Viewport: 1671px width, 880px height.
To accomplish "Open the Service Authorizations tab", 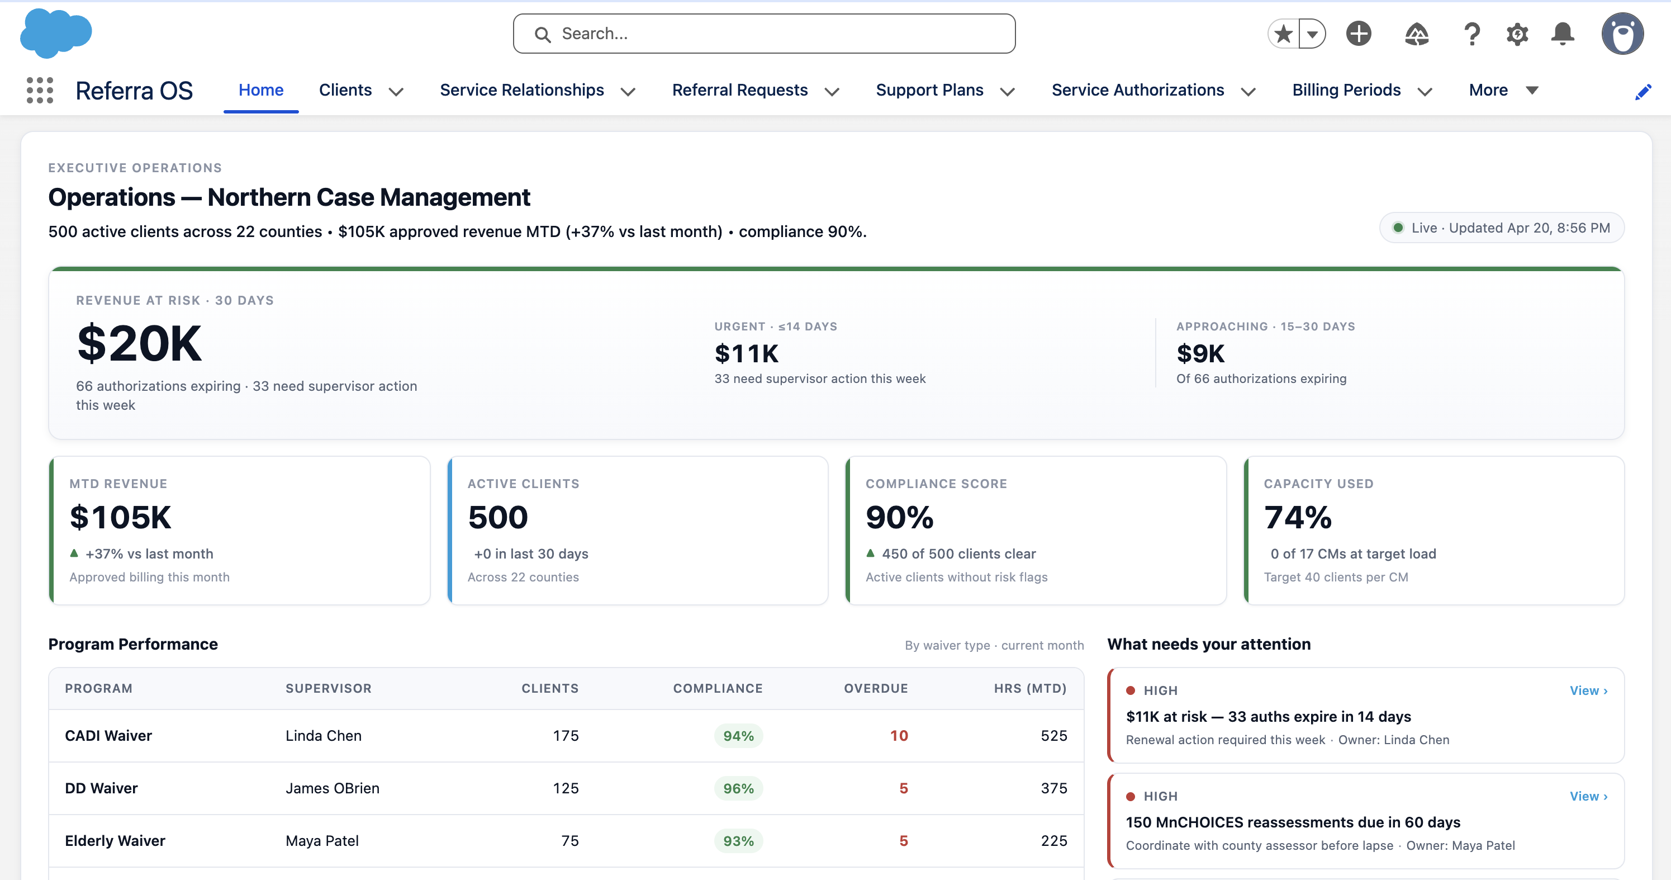I will click(x=1138, y=90).
